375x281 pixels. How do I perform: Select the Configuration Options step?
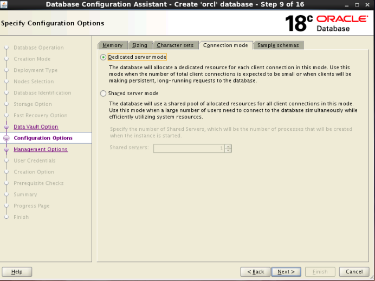point(43,138)
